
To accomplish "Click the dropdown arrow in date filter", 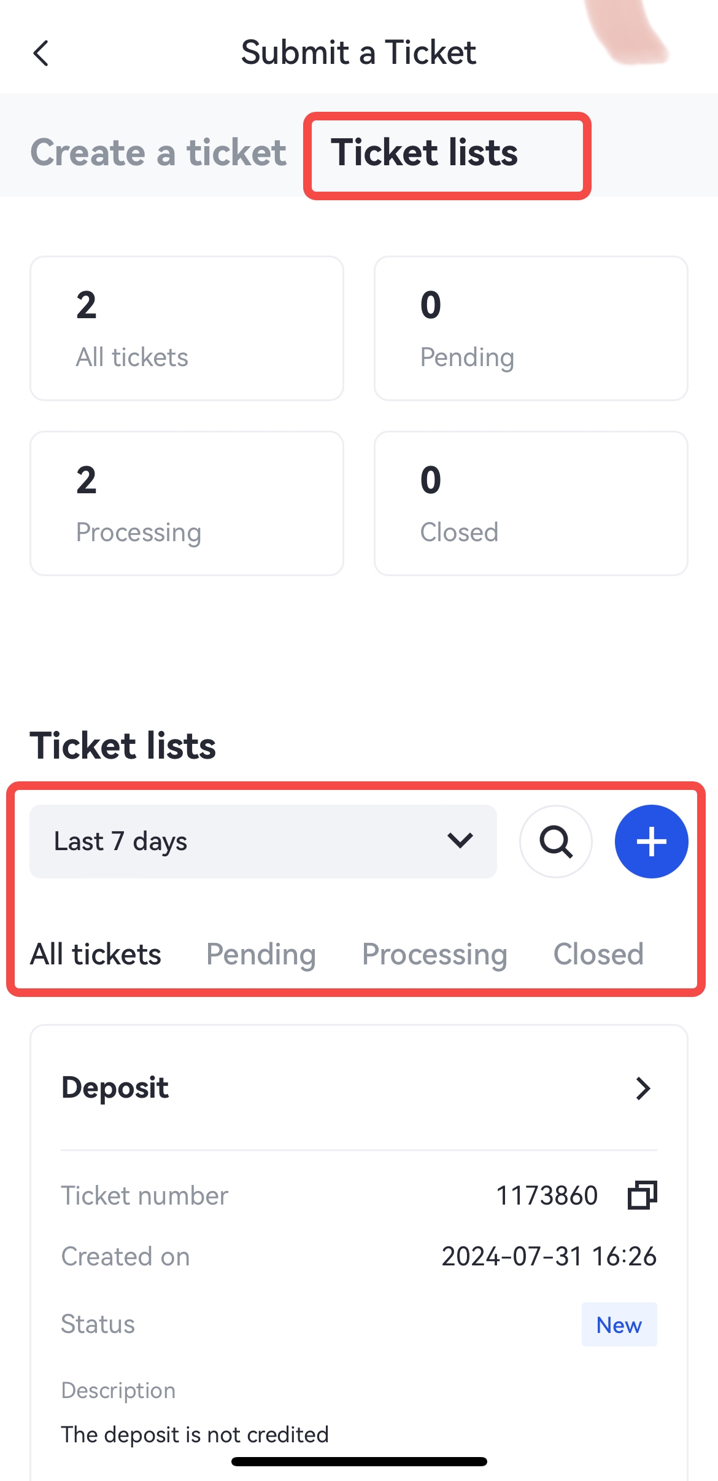I will [460, 840].
